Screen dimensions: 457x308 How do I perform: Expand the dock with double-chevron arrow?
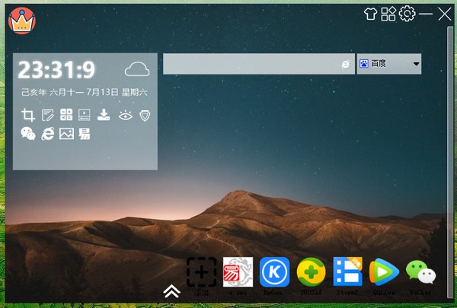tap(171, 291)
